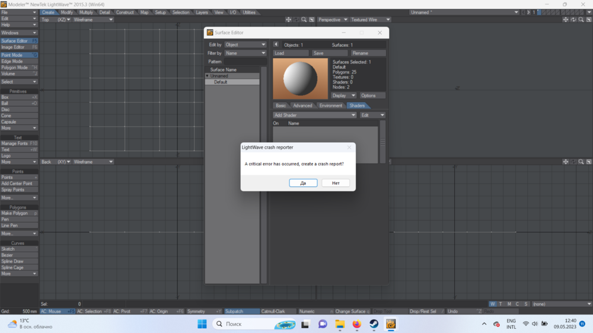Click the top viewport zoom magnifier icon
Image resolution: width=593 pixels, height=333 pixels.
[304, 20]
